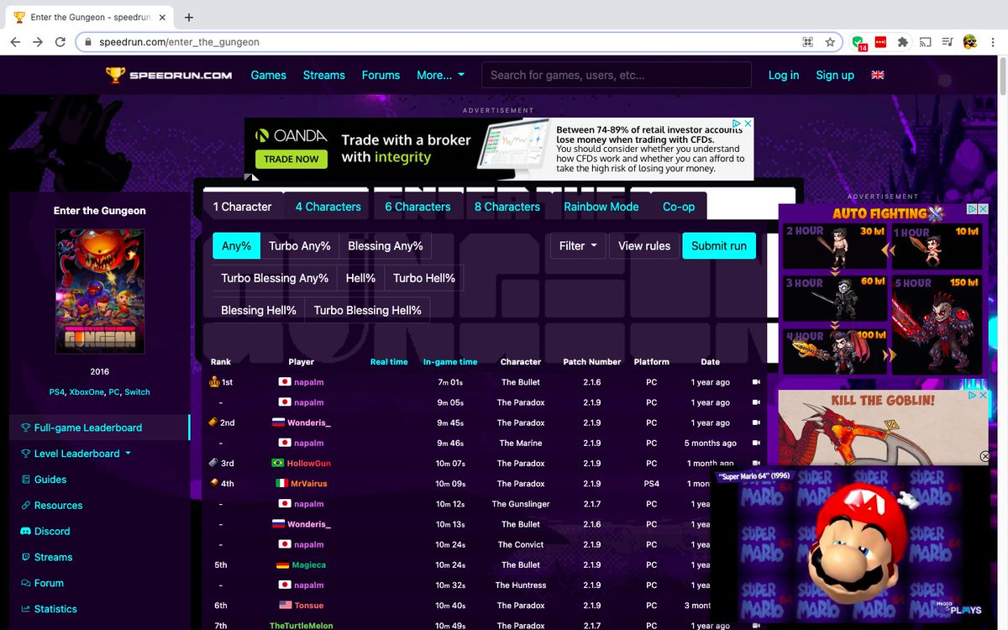Image resolution: width=1008 pixels, height=630 pixels.
Task: Select the Any% category
Action: [x=236, y=246]
